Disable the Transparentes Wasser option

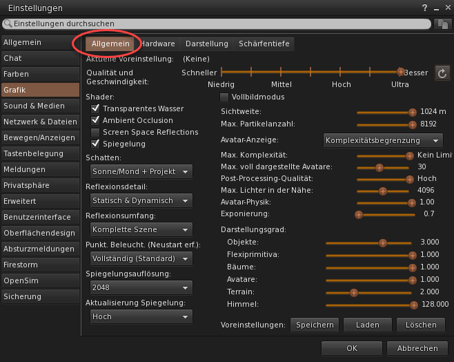coord(95,108)
